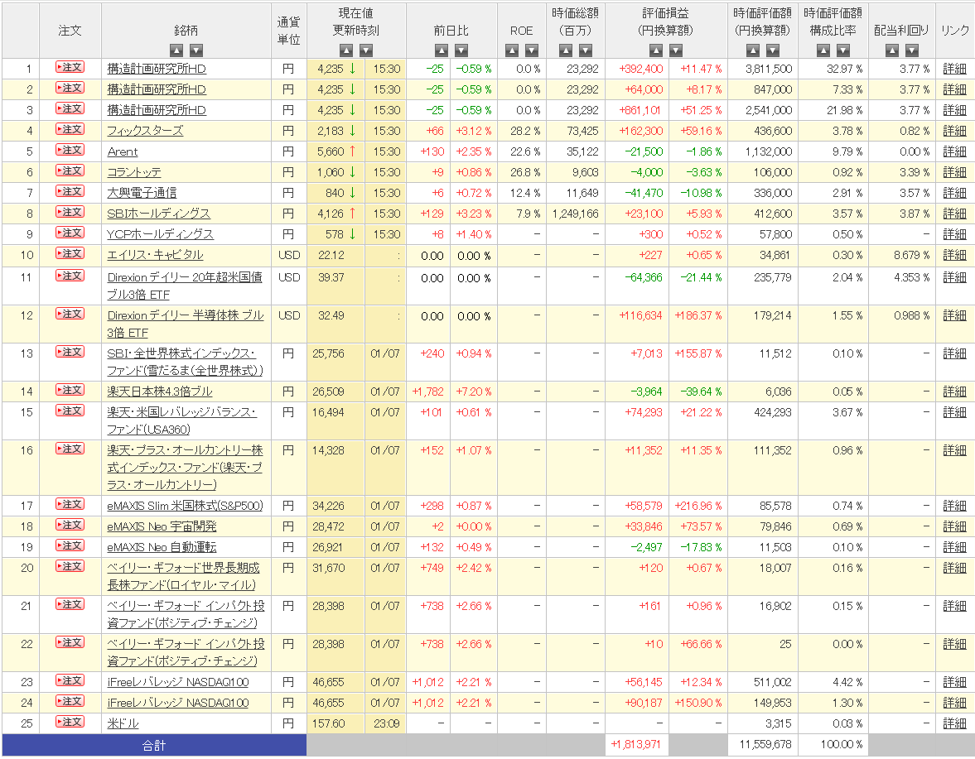The image size is (975, 759).
Task: Open 米ドル link
Action: tap(123, 723)
